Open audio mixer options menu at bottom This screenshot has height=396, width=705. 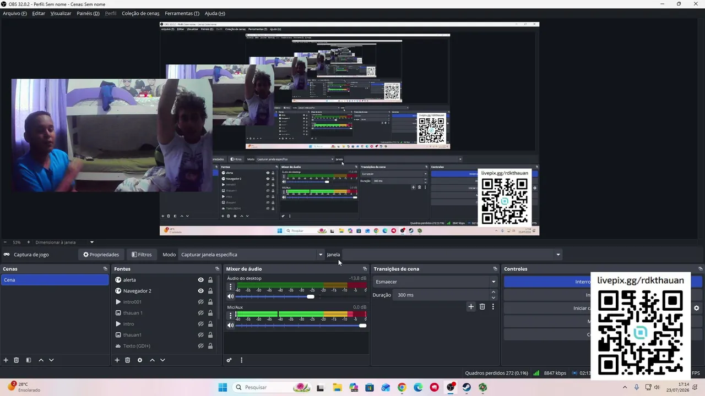pos(241,360)
